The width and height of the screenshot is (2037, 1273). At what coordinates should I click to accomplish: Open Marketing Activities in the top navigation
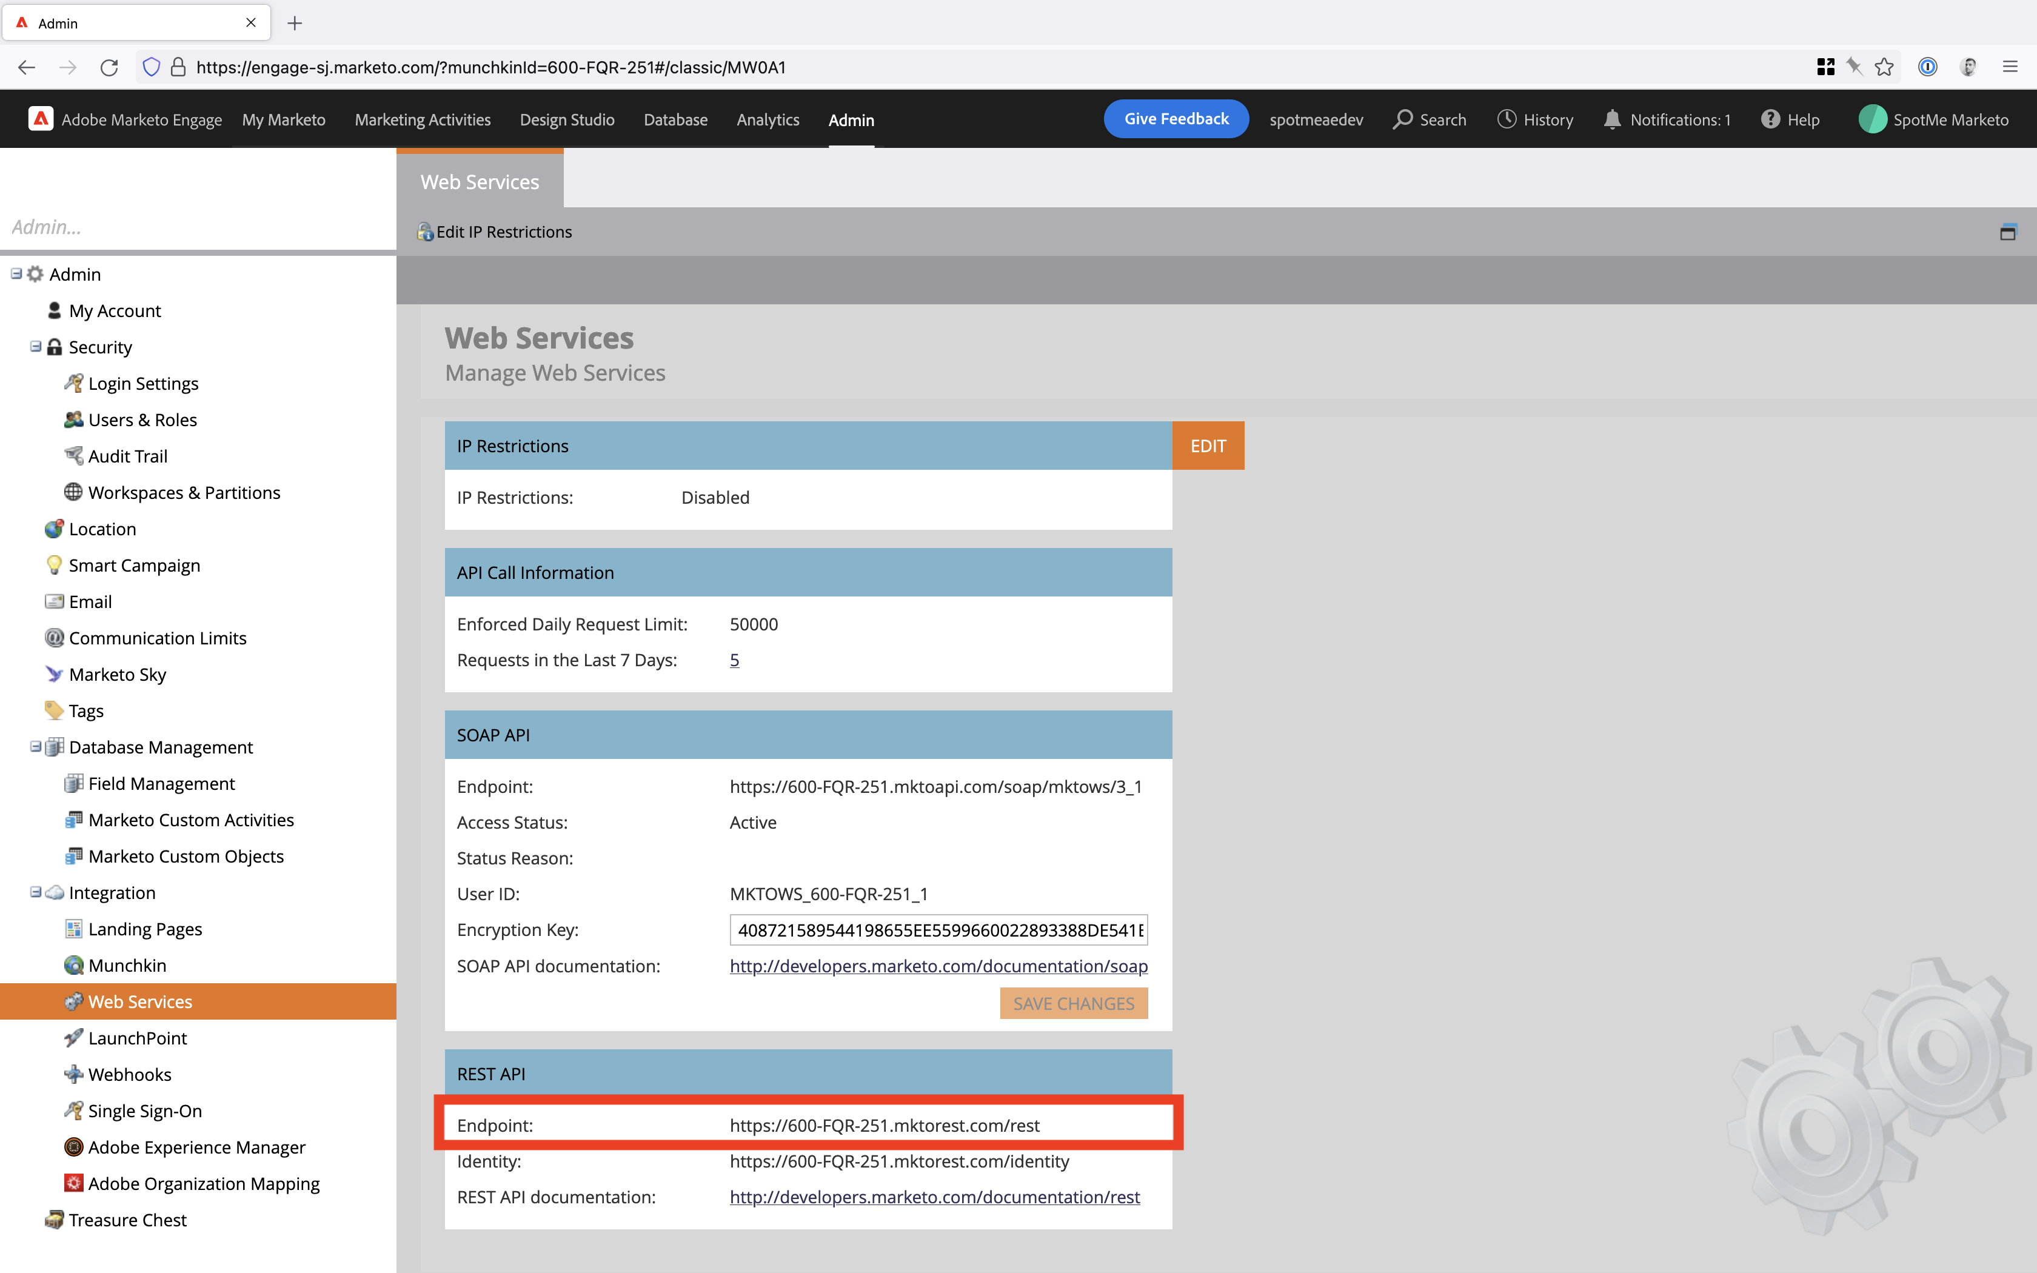click(423, 119)
